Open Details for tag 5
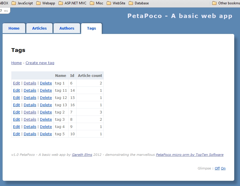 [x=30, y=134]
